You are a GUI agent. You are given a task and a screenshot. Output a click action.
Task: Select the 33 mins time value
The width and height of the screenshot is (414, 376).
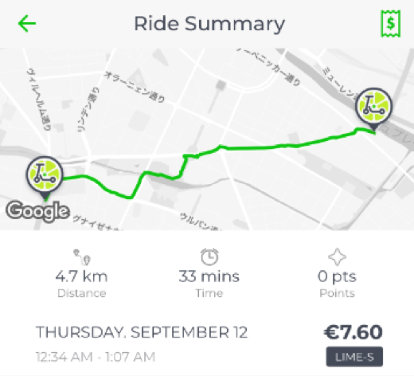[x=209, y=276]
